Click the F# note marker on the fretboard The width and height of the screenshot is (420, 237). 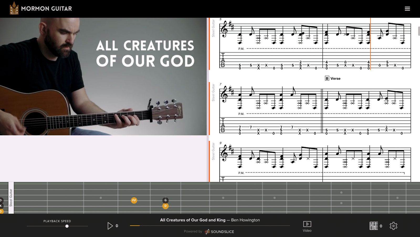click(134, 200)
